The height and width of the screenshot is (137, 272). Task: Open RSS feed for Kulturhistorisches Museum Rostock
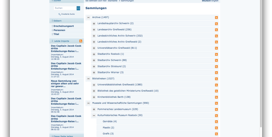coord(216,116)
